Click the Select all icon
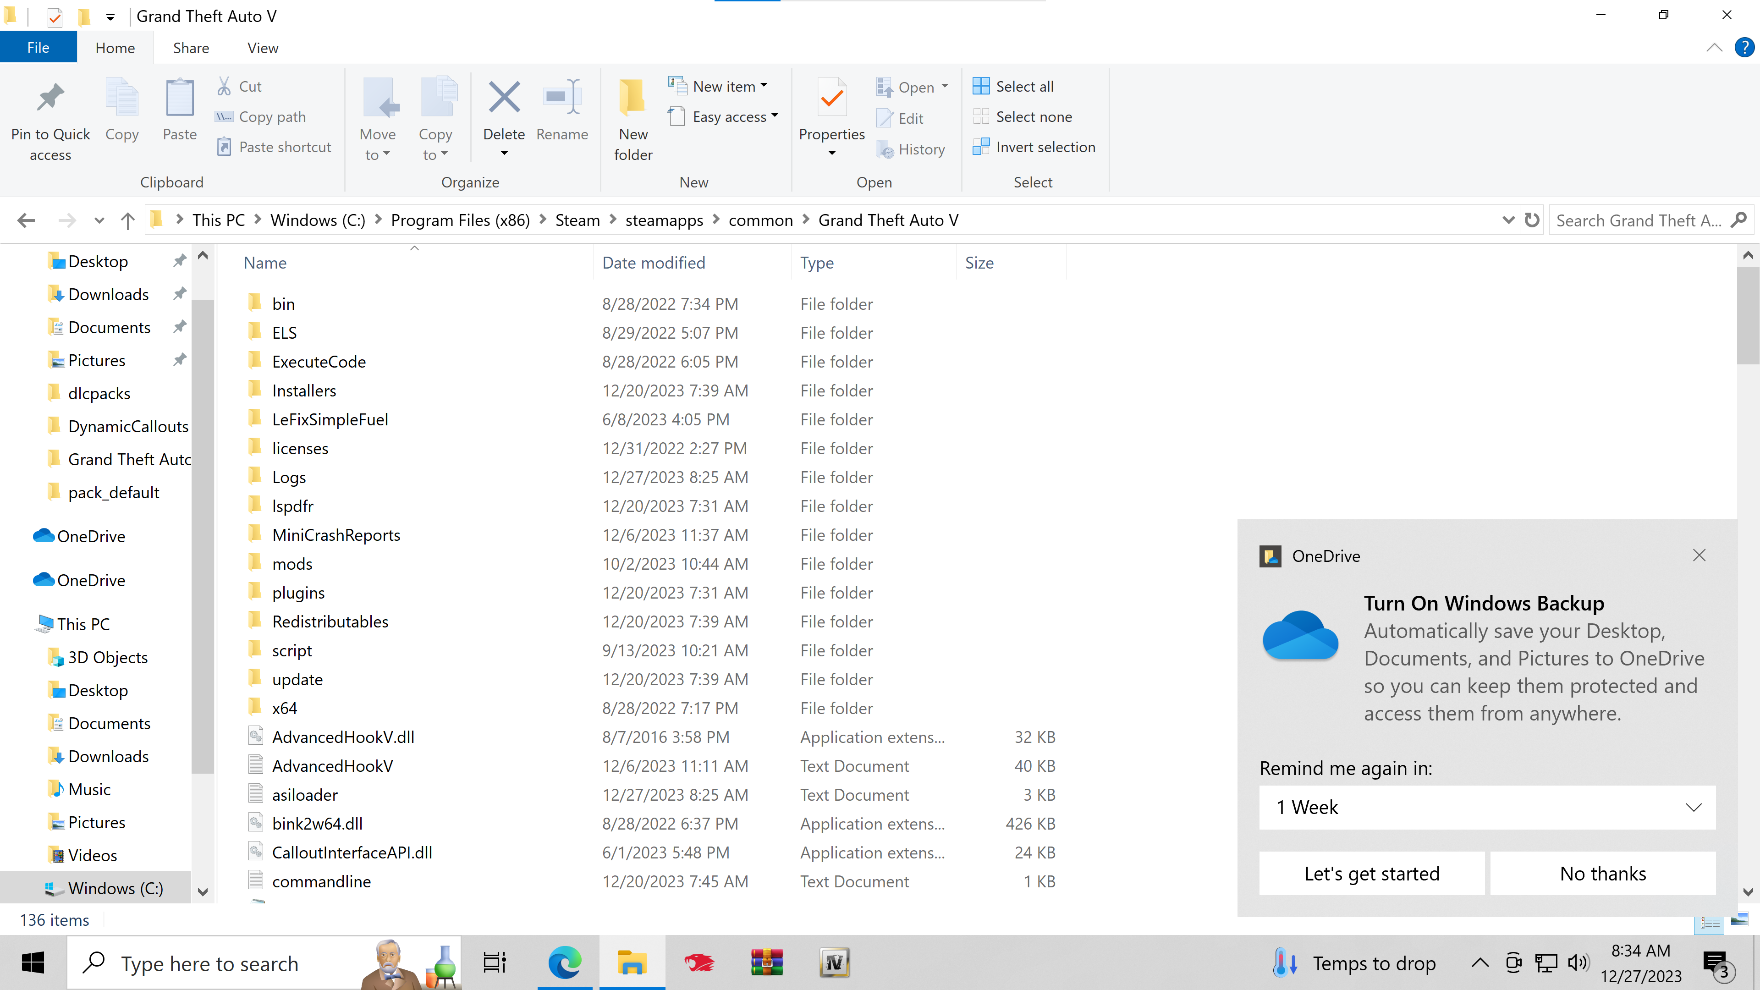The height and width of the screenshot is (990, 1760). pyautogui.click(x=981, y=86)
